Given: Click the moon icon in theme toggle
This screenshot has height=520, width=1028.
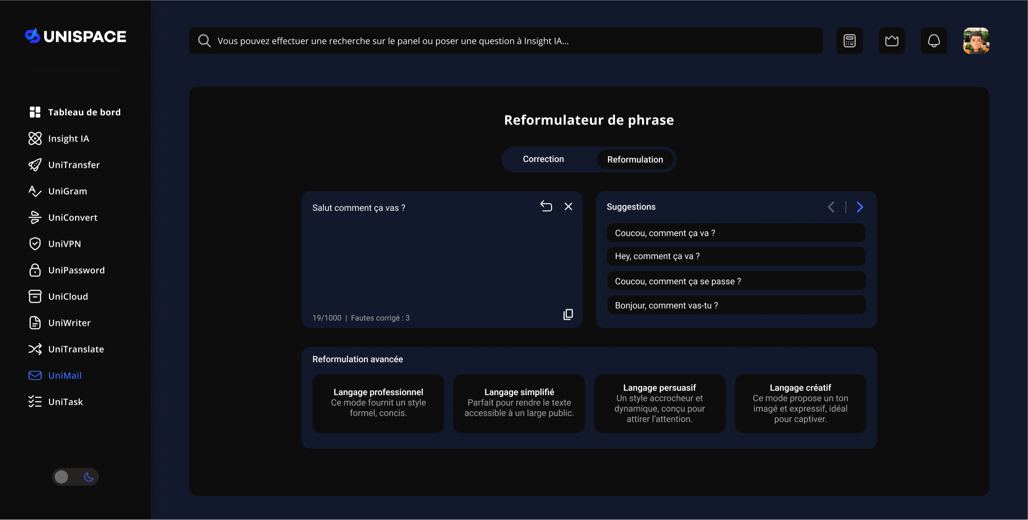Looking at the screenshot, I should pos(88,477).
